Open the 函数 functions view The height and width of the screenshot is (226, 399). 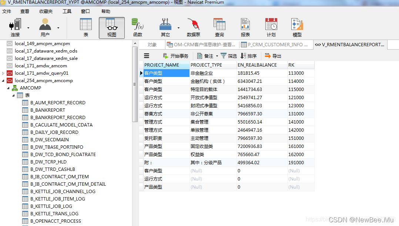tap(138, 27)
